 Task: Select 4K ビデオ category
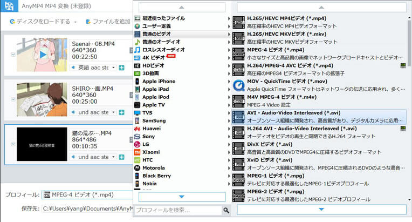[182, 58]
